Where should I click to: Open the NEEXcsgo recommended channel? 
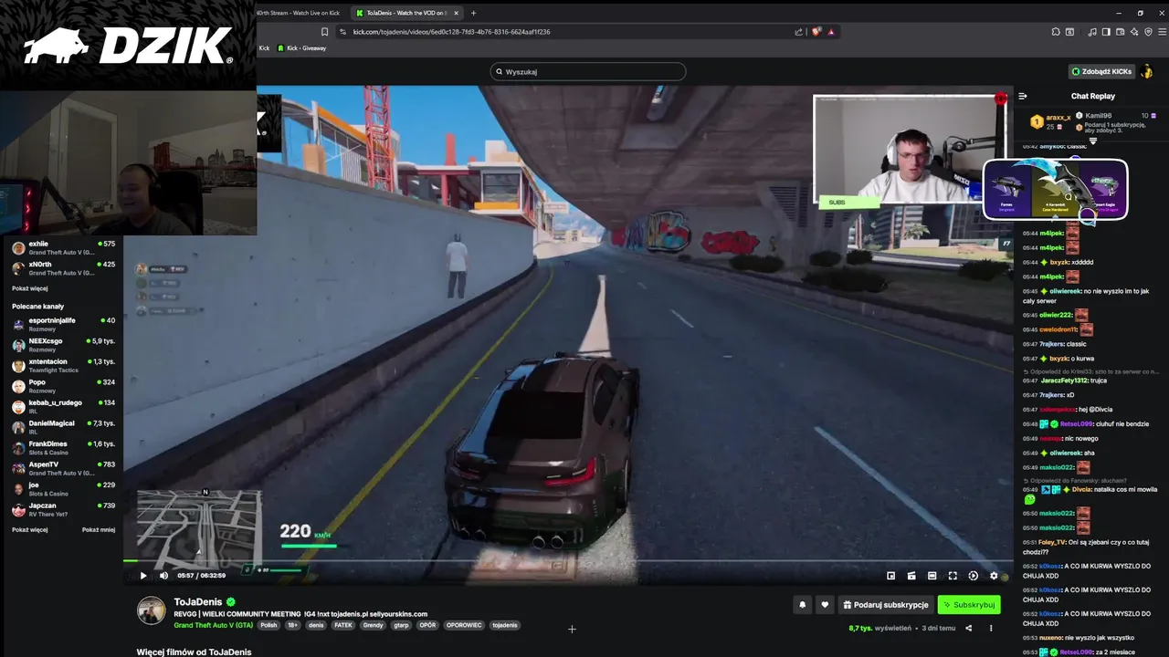tap(63, 345)
